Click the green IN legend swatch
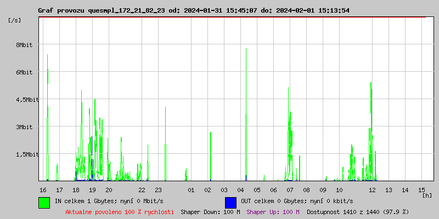 pos(44,202)
